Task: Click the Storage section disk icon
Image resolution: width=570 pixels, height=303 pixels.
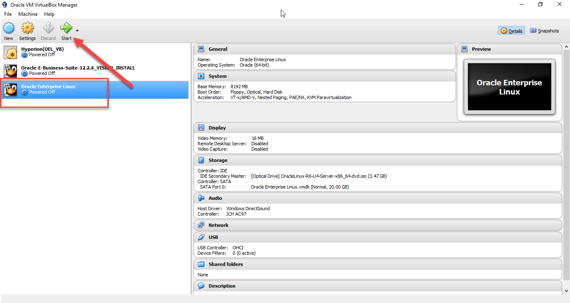Action: tap(201, 160)
